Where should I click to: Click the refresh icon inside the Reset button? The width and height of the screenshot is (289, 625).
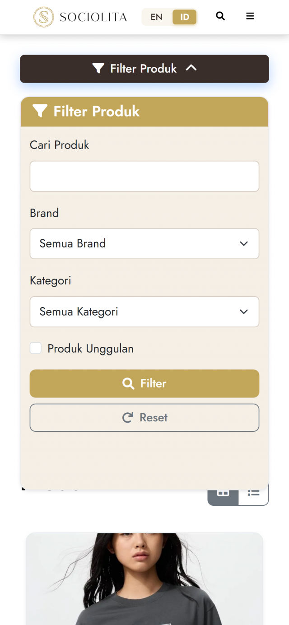pos(128,417)
